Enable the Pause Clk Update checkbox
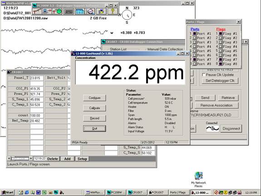Viewport: 261px width, 196px height. (203, 75)
